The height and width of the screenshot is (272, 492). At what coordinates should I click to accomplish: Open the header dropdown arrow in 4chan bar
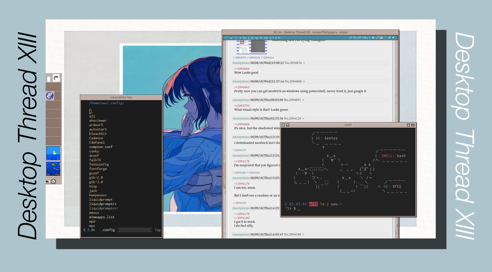point(393,37)
